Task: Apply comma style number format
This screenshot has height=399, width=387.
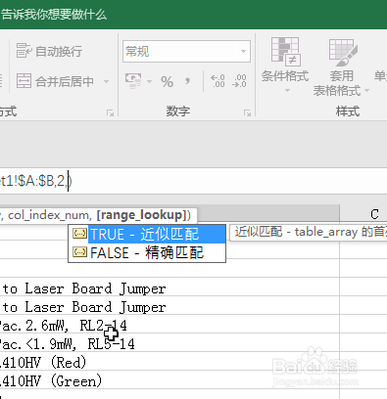Action: (187, 81)
